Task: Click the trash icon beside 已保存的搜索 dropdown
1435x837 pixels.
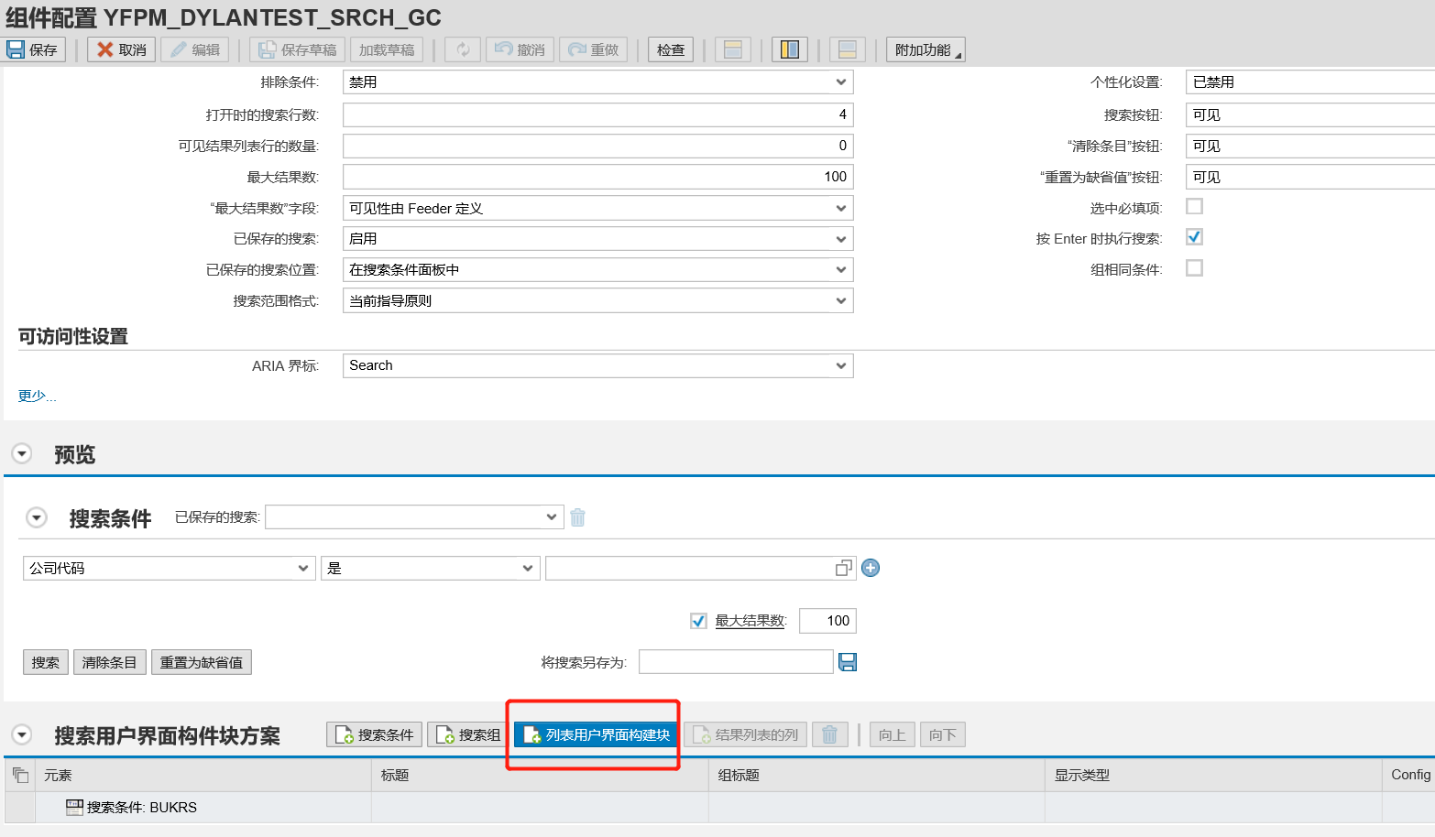Action: pos(577,516)
